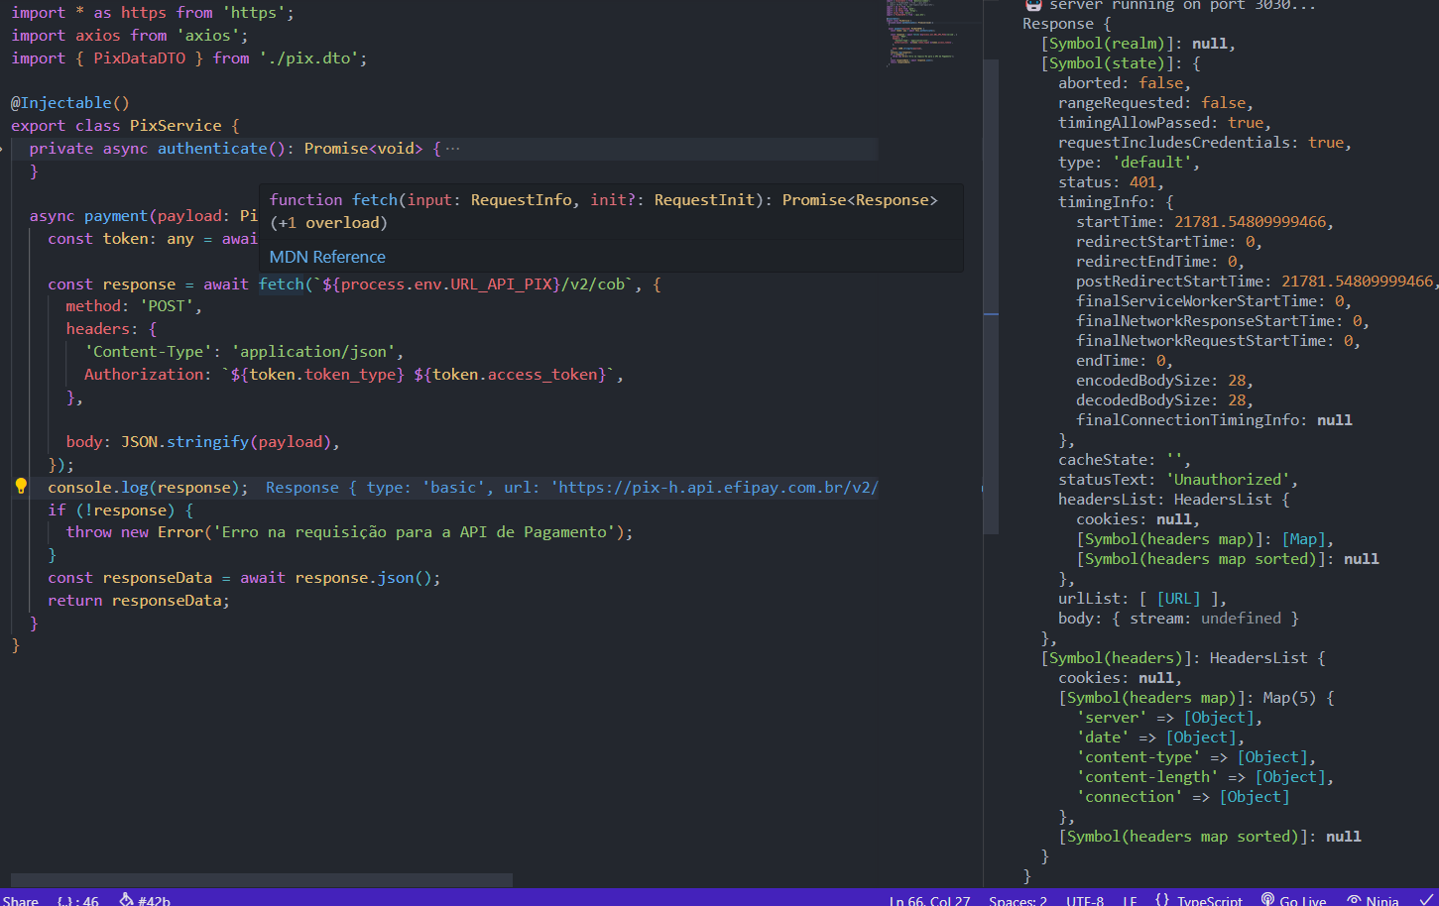The image size is (1439, 906).
Task: Click the editor horizontal scrollbar at bottom
Action: point(261,880)
